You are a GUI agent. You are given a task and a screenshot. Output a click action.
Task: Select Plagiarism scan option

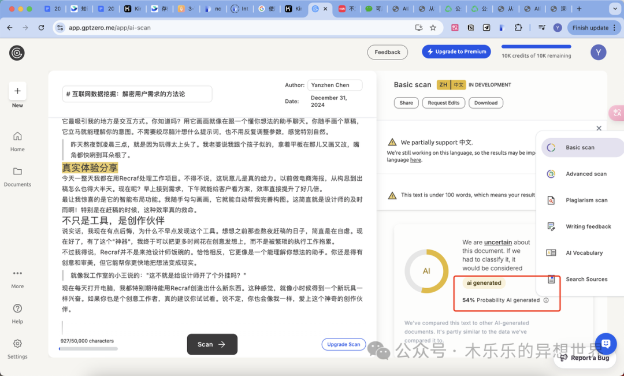pyautogui.click(x=586, y=200)
